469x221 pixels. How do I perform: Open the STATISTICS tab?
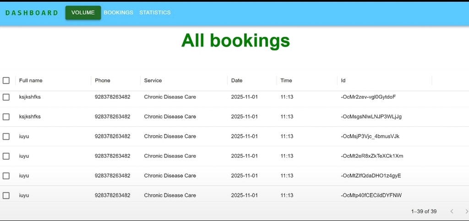(x=155, y=13)
